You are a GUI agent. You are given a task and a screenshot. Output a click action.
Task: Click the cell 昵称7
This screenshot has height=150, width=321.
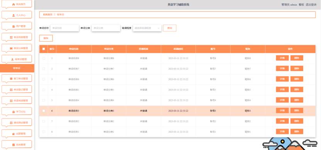pos(248,69)
